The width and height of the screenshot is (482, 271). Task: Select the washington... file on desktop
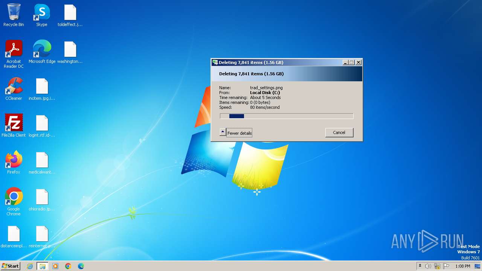(x=70, y=52)
